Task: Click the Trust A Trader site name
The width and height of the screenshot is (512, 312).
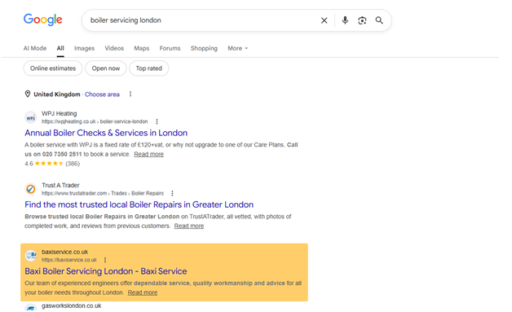Action: pyautogui.click(x=60, y=185)
